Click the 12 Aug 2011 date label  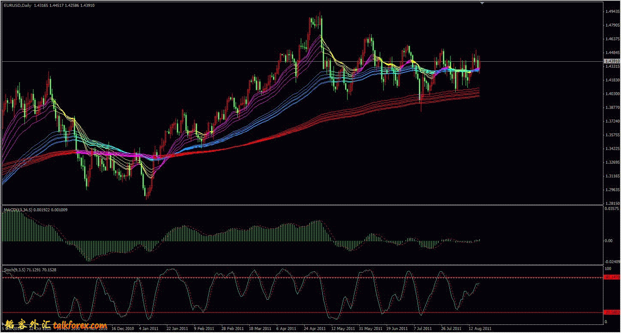click(x=479, y=329)
